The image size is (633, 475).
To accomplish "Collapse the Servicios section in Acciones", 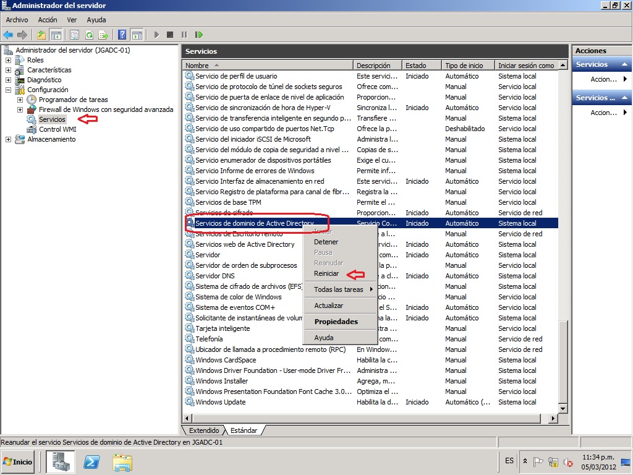I will (624, 64).
